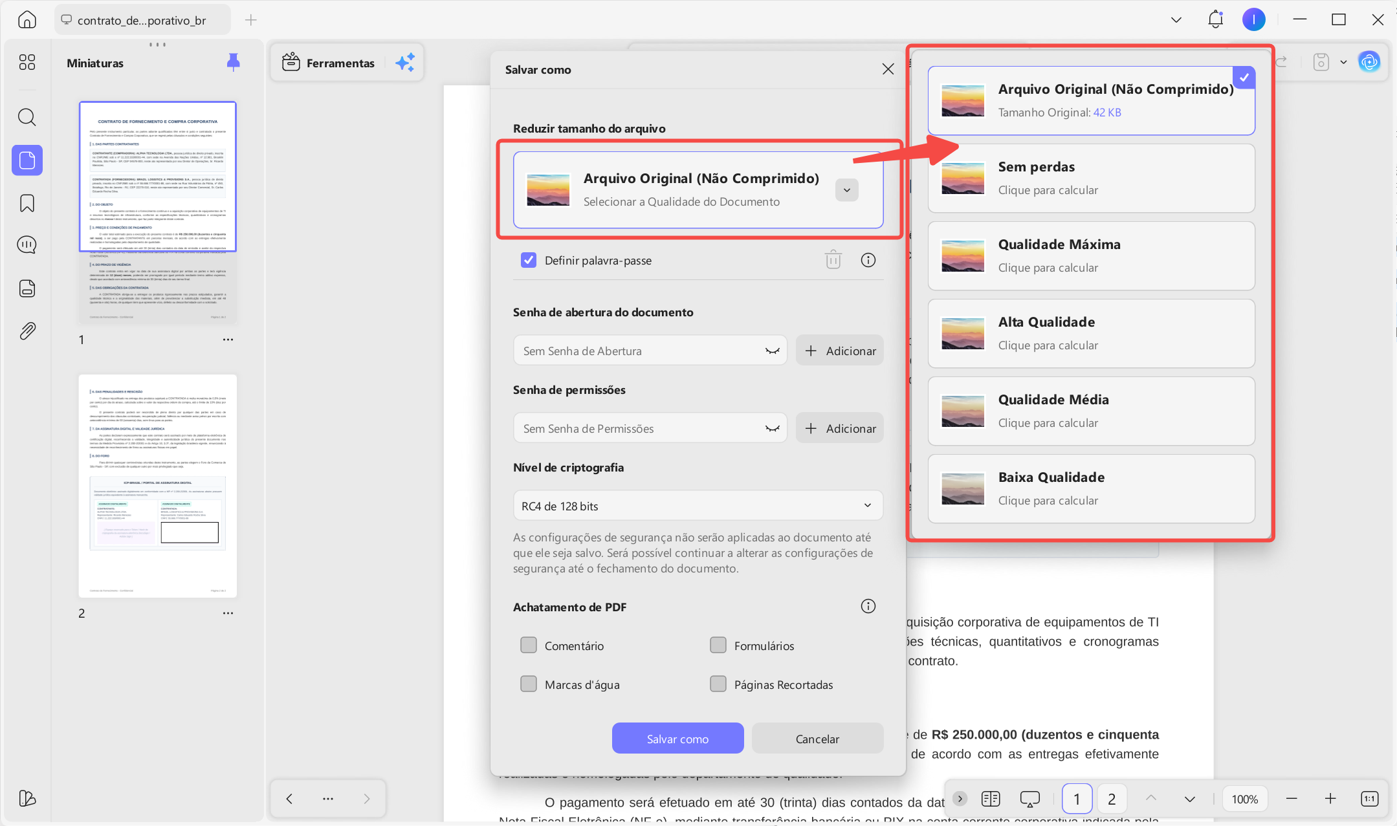
Task: Open the thumbnails grid icon in sidebar
Action: (x=27, y=62)
